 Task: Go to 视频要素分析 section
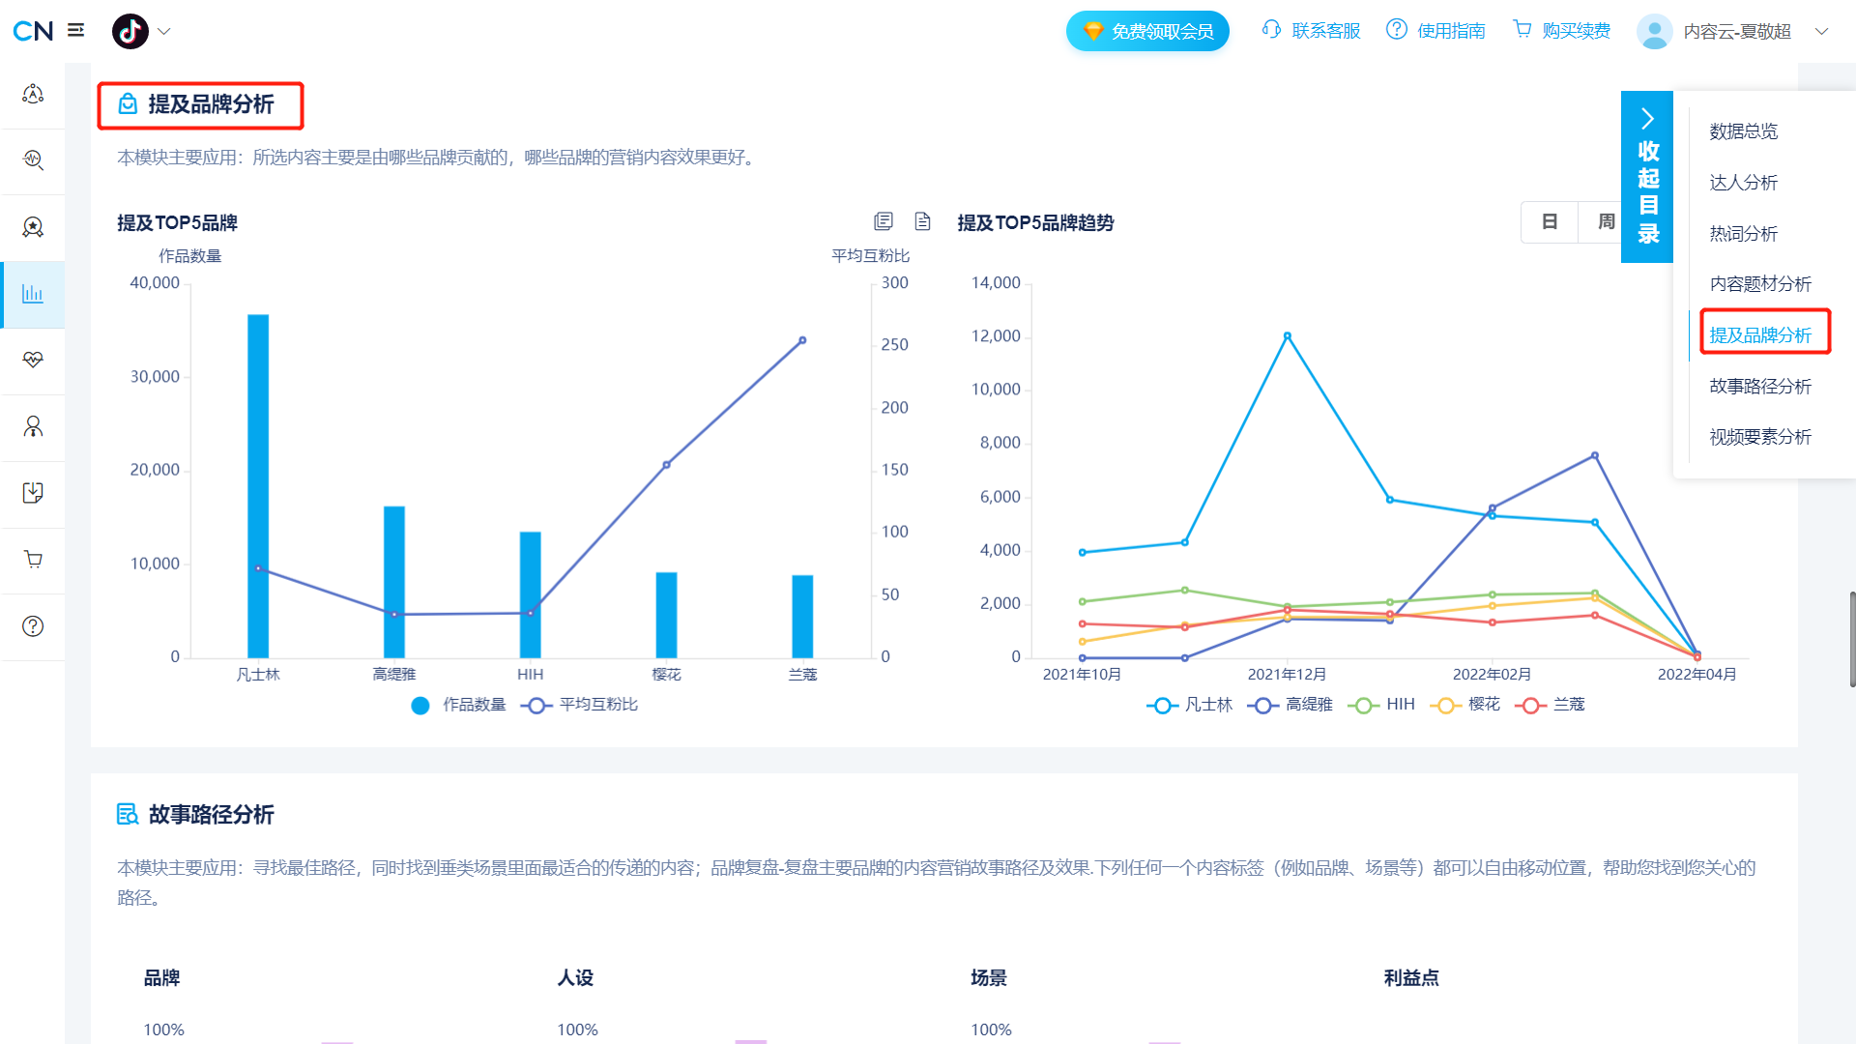click(x=1760, y=437)
